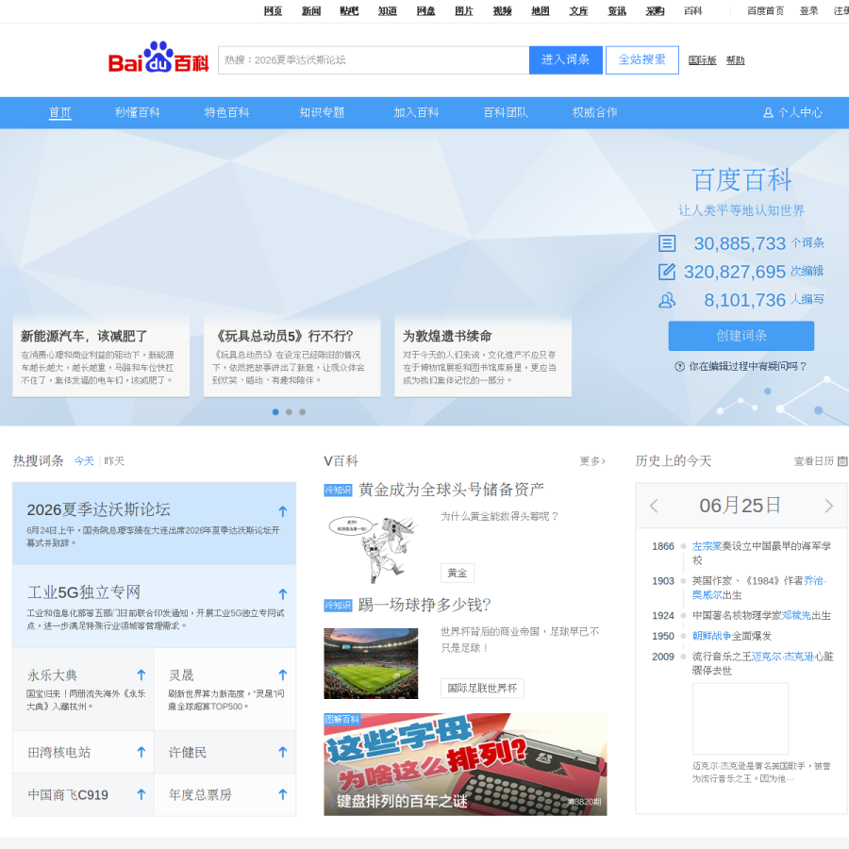Click the Baidu Baike logo

(158, 58)
